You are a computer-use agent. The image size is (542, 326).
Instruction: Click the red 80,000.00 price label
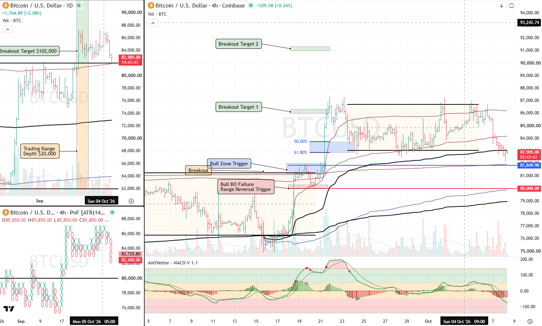tap(529, 188)
